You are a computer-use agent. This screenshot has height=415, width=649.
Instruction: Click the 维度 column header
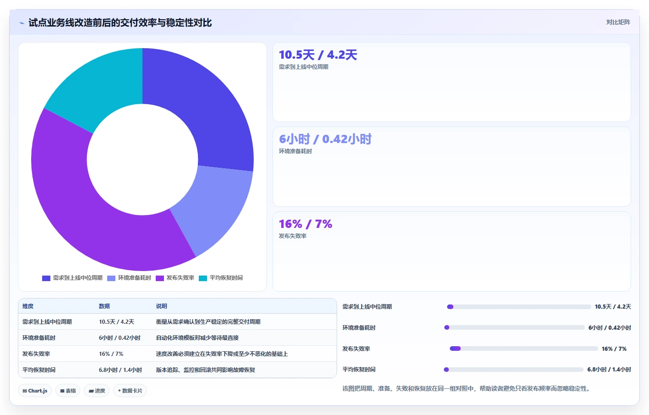coord(28,306)
